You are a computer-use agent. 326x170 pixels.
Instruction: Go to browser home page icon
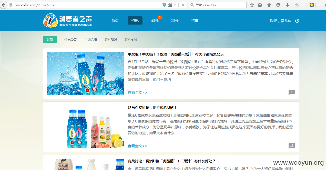[x=269, y=5]
